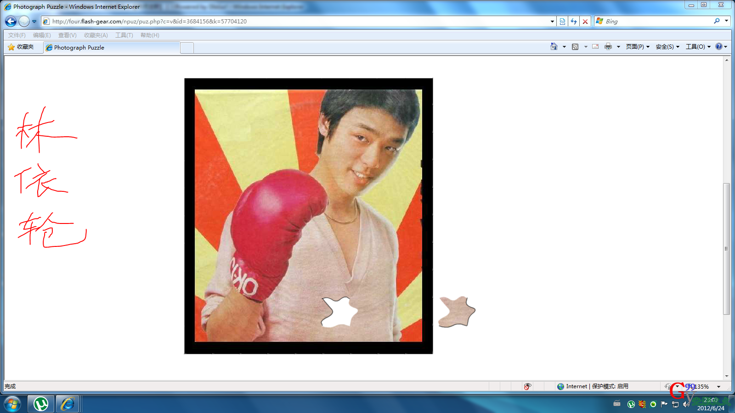Open the zoom level 135% dropdown arrow

pyautogui.click(x=719, y=386)
